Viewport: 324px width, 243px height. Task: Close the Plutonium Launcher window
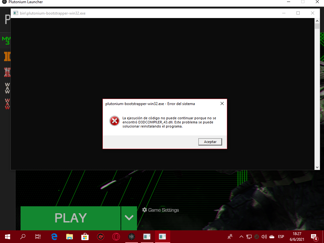(x=317, y=2)
